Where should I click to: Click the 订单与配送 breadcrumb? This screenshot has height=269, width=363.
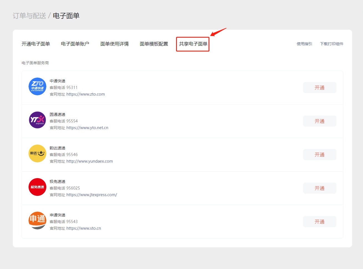(29, 16)
